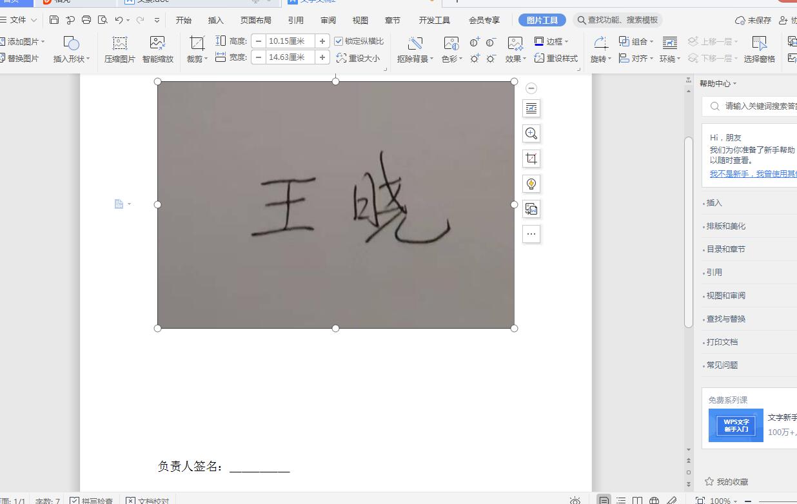Click the floating magnifier icon beside the image

click(531, 133)
